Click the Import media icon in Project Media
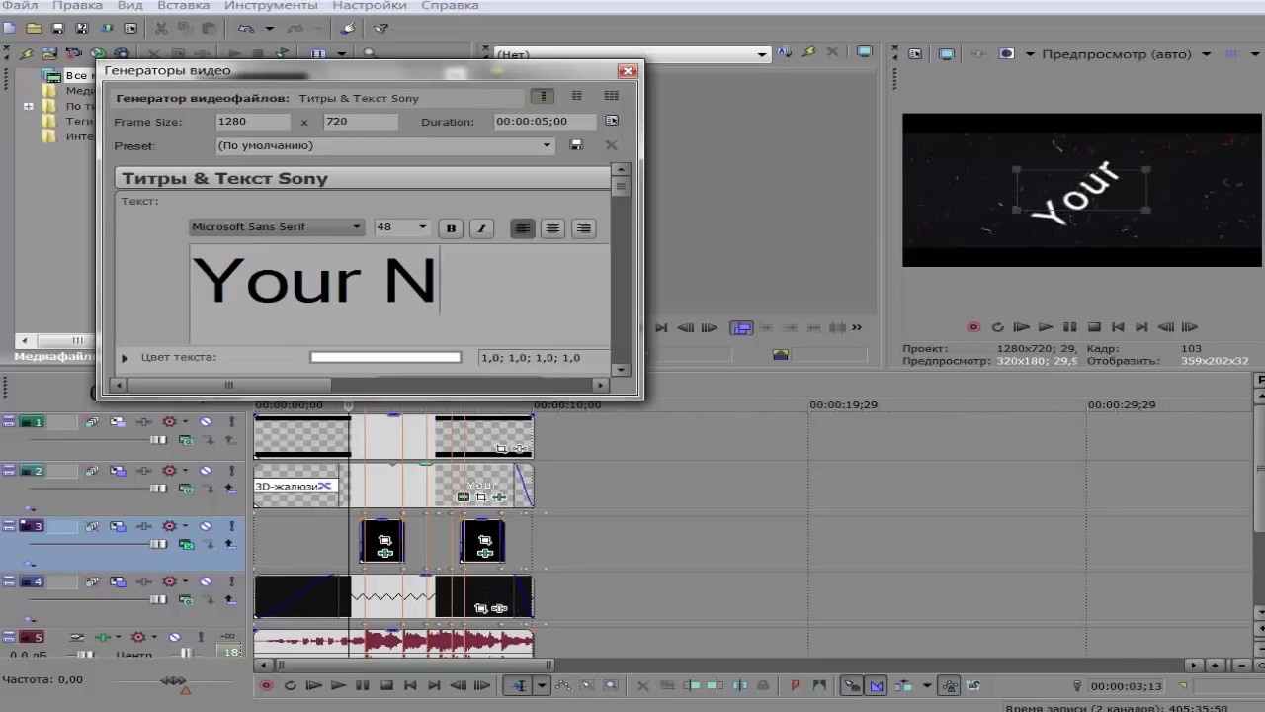 tap(50, 53)
